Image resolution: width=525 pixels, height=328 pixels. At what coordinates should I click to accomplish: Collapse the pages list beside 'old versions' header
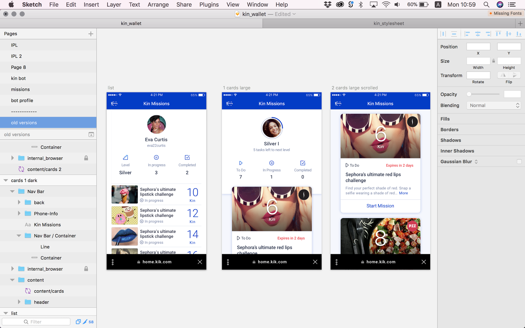click(x=91, y=134)
